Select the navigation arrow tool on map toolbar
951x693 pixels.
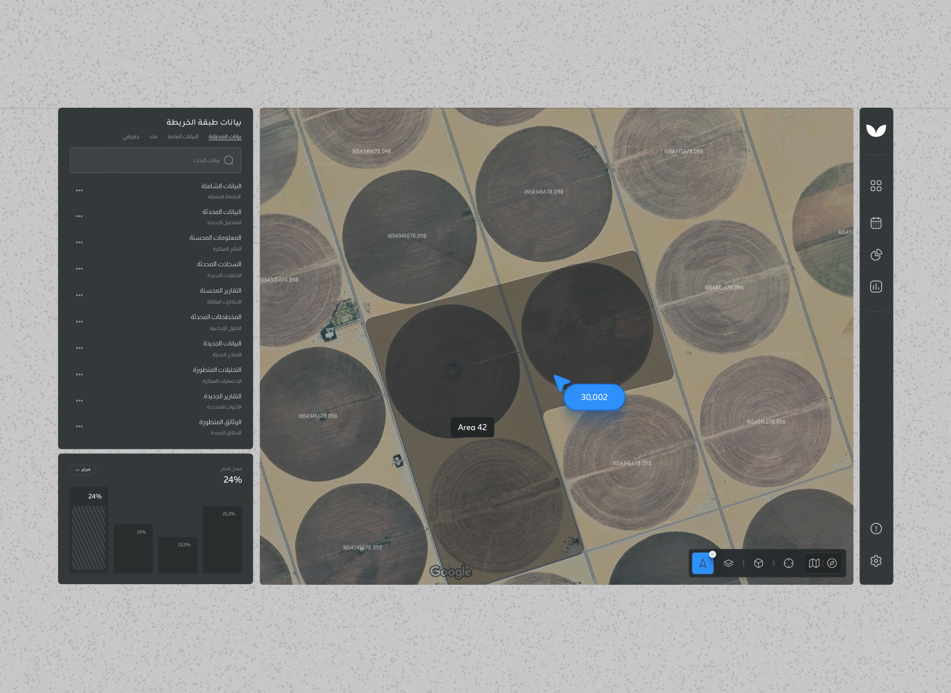coord(702,563)
